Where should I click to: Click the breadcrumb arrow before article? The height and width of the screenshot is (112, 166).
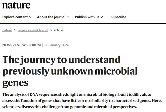[x=51, y=30]
